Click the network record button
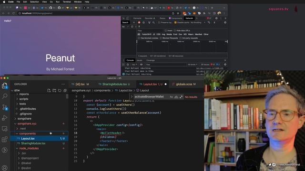 pyautogui.click(x=139, y=22)
